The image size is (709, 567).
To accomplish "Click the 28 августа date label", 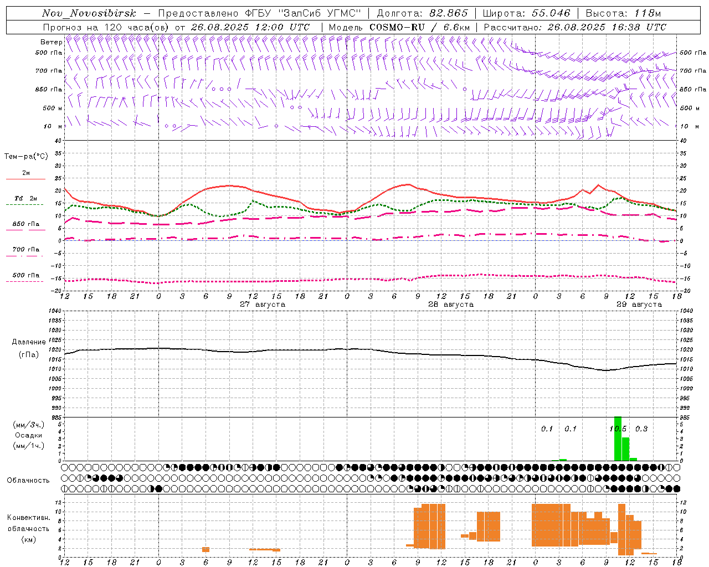I will (x=451, y=305).
